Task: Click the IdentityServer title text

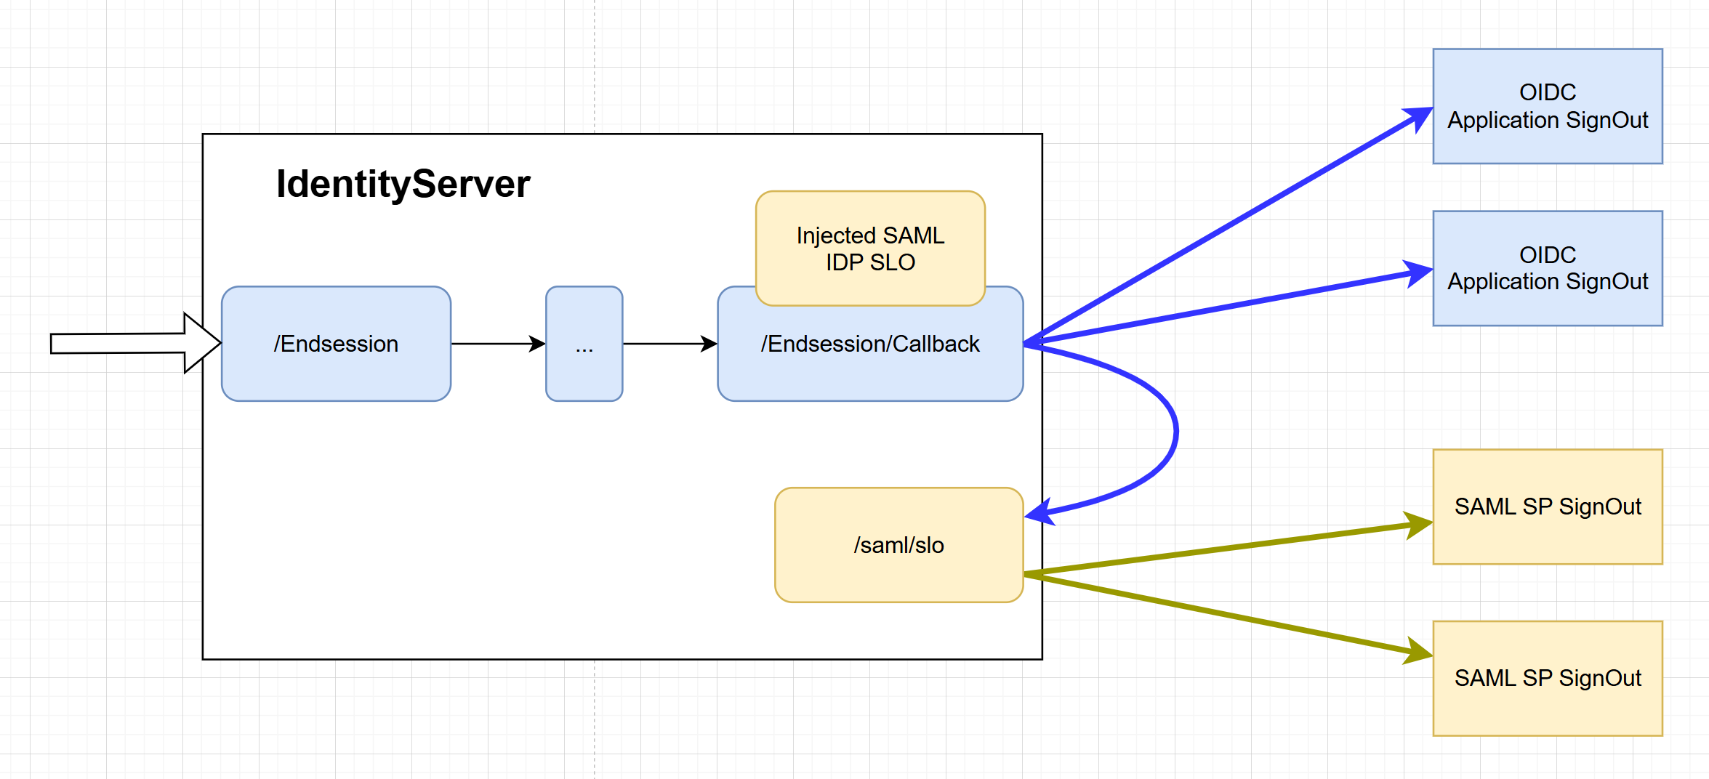Action: tap(403, 184)
